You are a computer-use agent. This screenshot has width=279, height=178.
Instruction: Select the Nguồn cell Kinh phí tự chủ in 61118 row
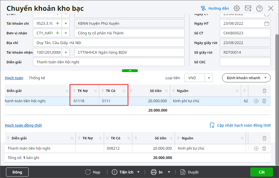[x=206, y=101]
